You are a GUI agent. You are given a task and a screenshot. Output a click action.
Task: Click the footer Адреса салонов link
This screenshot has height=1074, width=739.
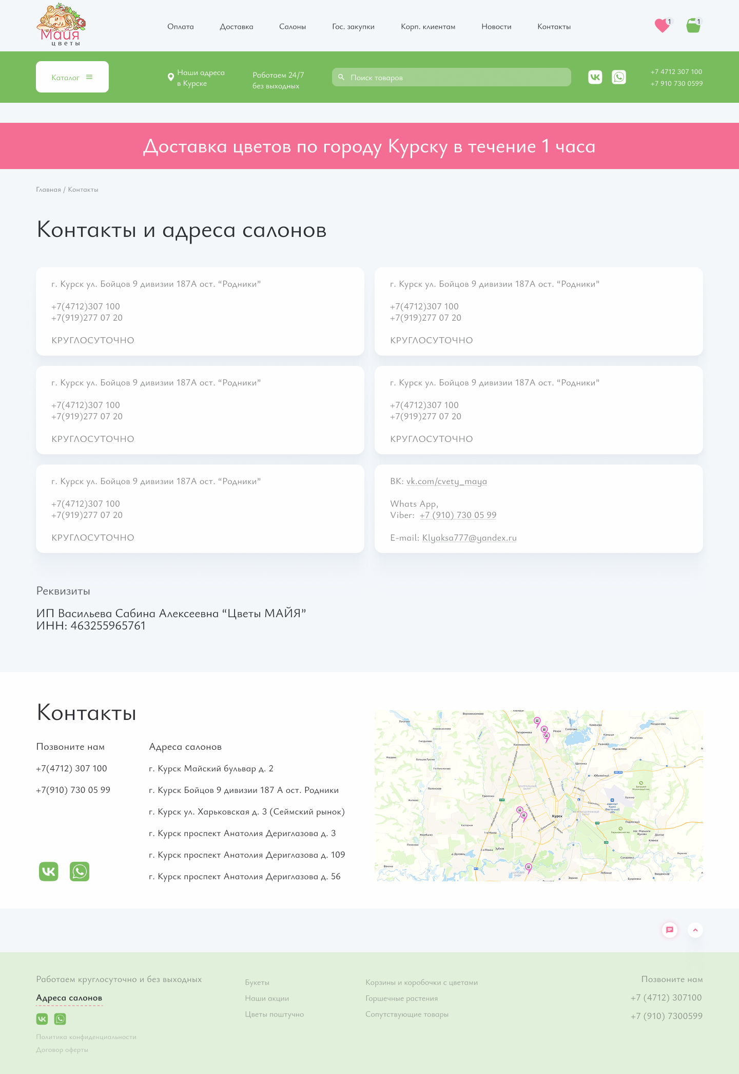click(69, 998)
